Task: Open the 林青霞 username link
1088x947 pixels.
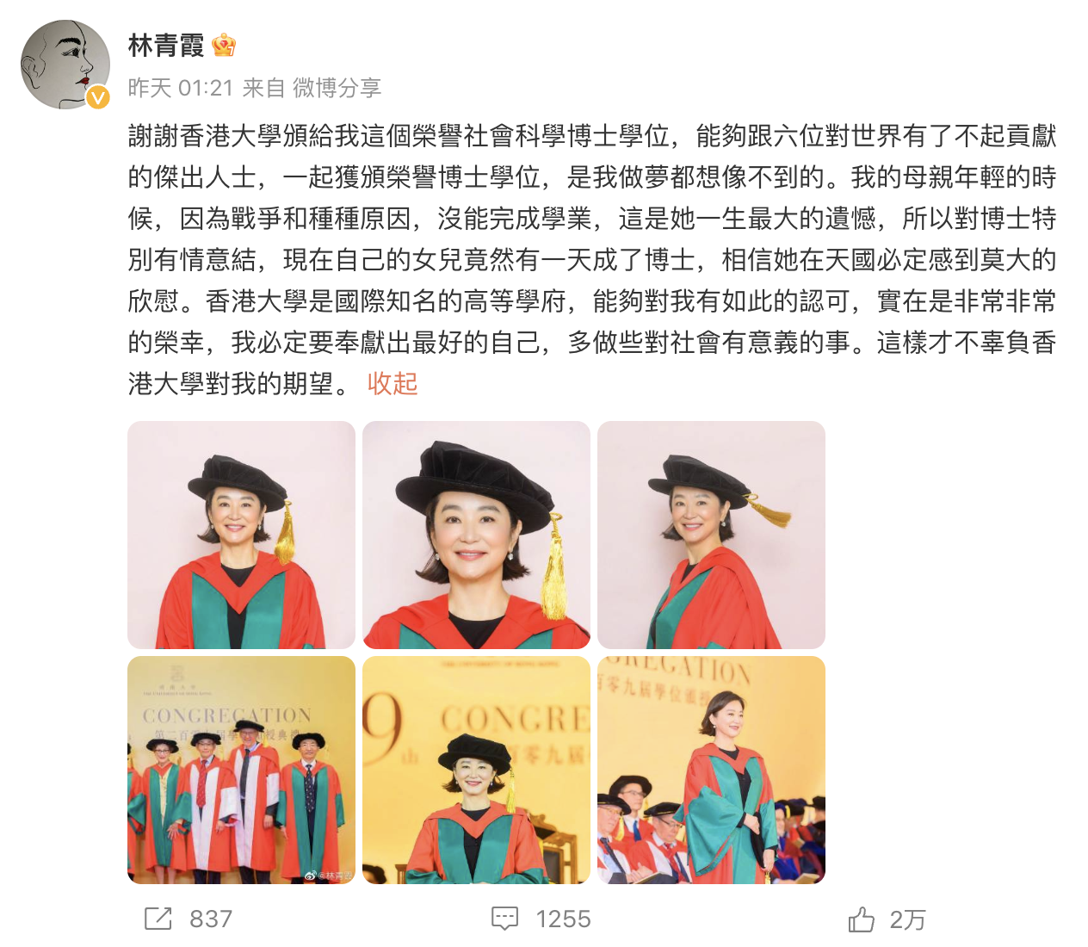Action: (166, 45)
